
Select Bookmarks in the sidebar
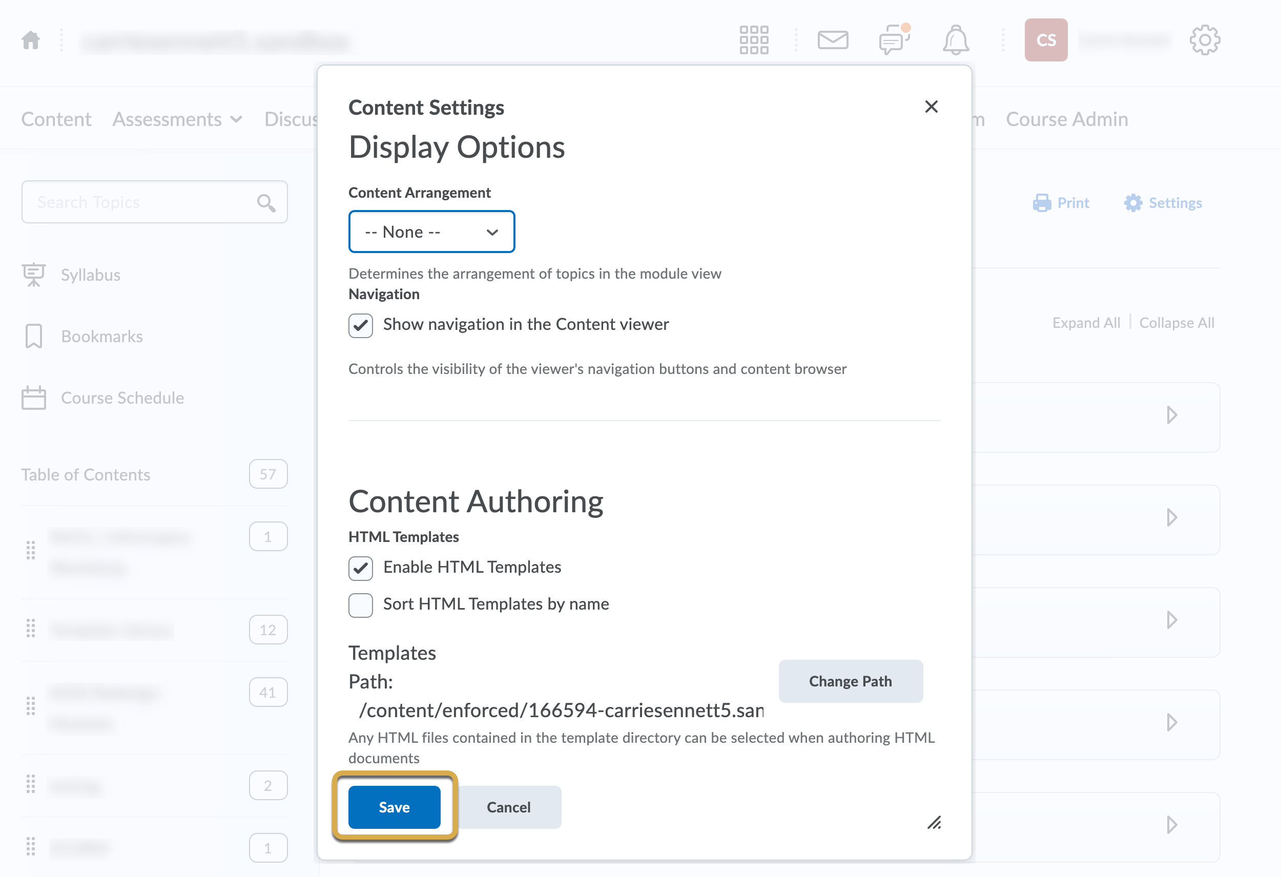pyautogui.click(x=102, y=336)
